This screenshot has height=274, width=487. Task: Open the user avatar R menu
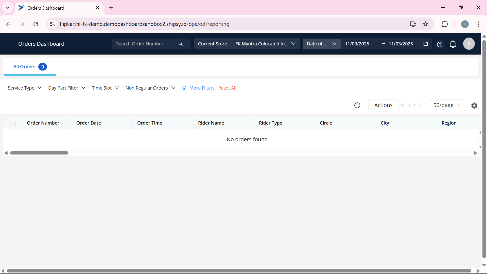click(469, 44)
